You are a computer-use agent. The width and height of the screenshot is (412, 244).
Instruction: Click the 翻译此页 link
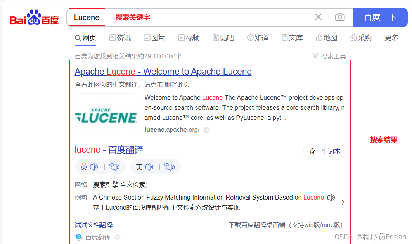point(177,85)
